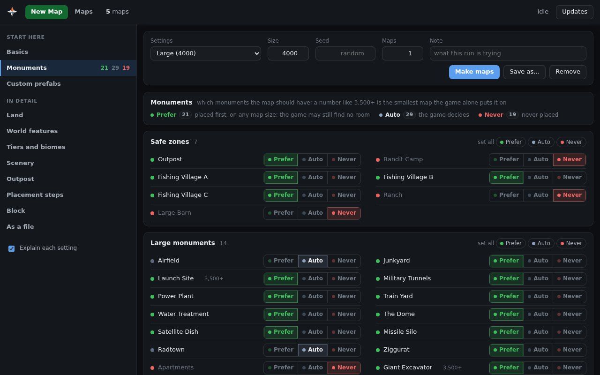This screenshot has width=600, height=375.
Task: Open Basics in the sidebar
Action: (x=68, y=52)
